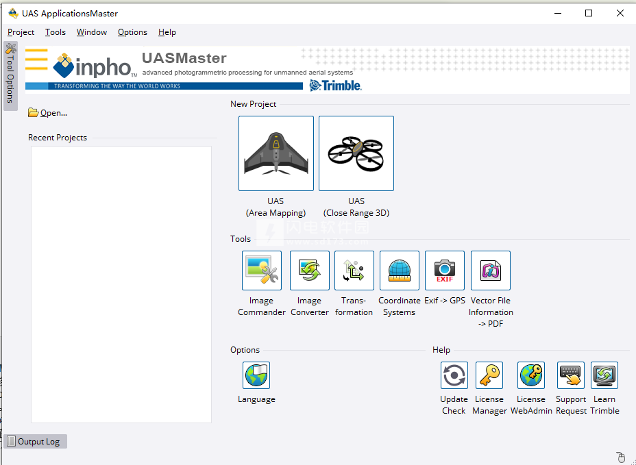Open the Window menu
Image resolution: width=636 pixels, height=465 pixels.
tap(92, 32)
